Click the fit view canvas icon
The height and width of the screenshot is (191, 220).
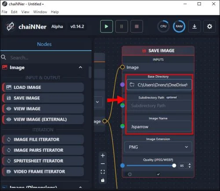(x=103, y=172)
